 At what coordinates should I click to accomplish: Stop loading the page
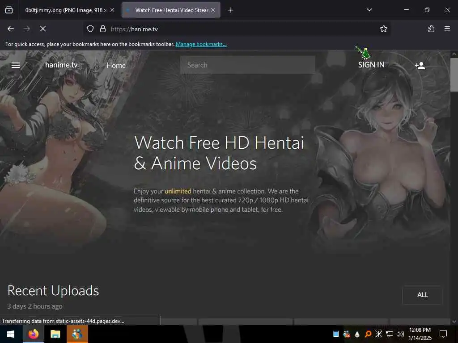pos(43,29)
